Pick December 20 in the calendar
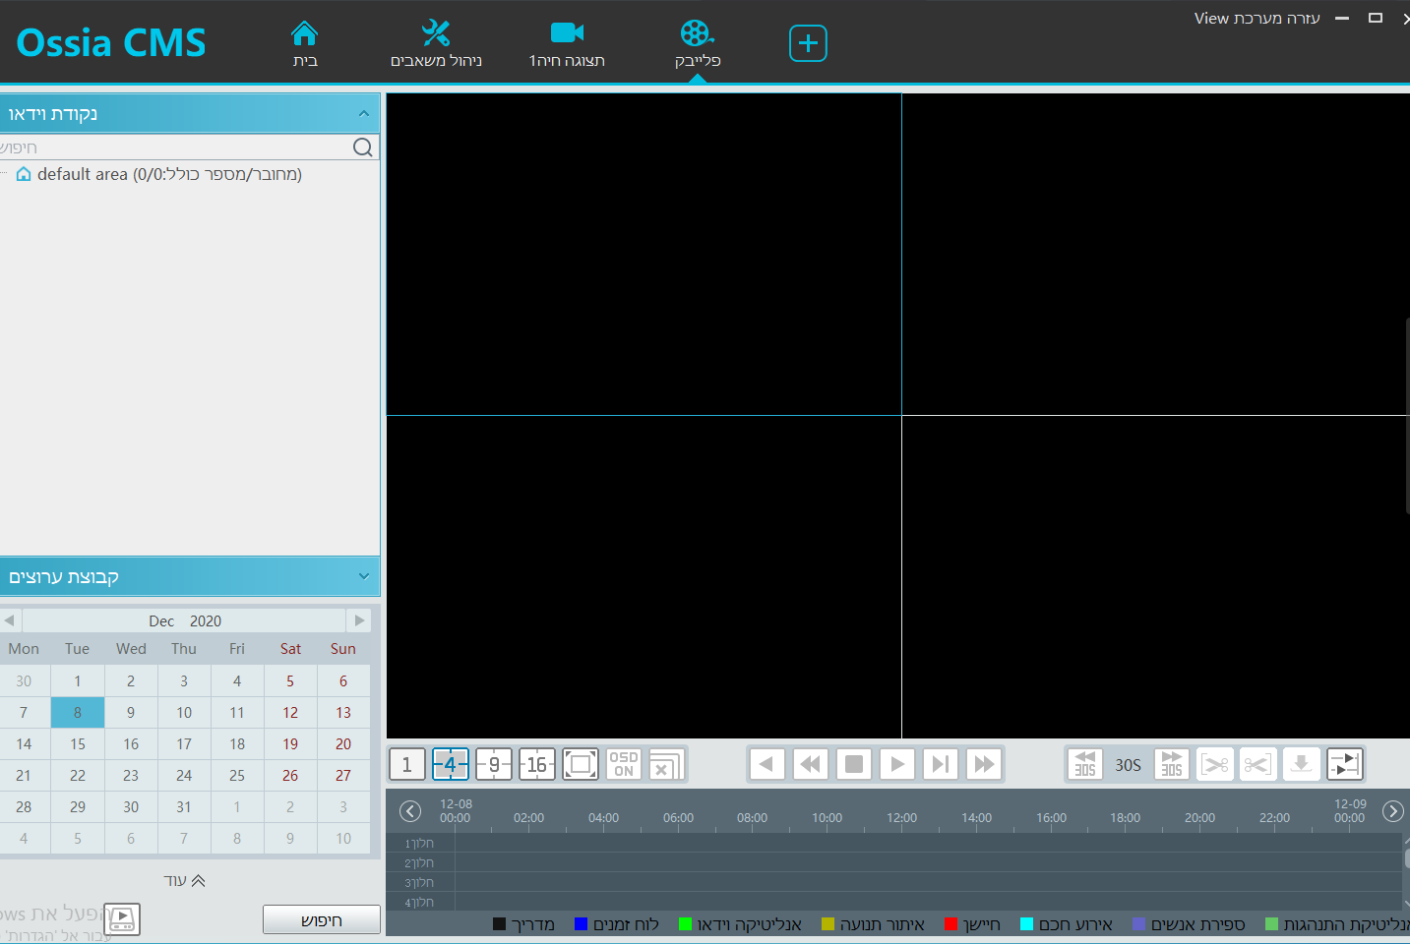 pos(343,743)
